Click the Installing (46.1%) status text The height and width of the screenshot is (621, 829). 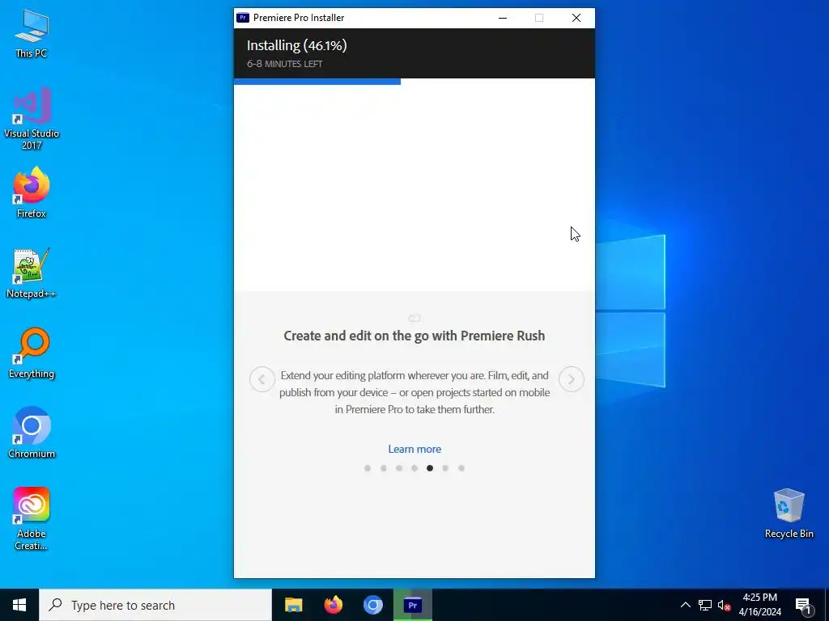click(296, 45)
